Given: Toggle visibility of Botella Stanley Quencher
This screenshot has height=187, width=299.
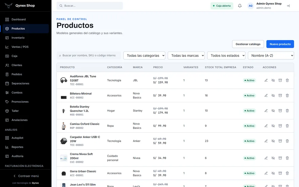Looking at the screenshot, I should pyautogui.click(x=273, y=111).
